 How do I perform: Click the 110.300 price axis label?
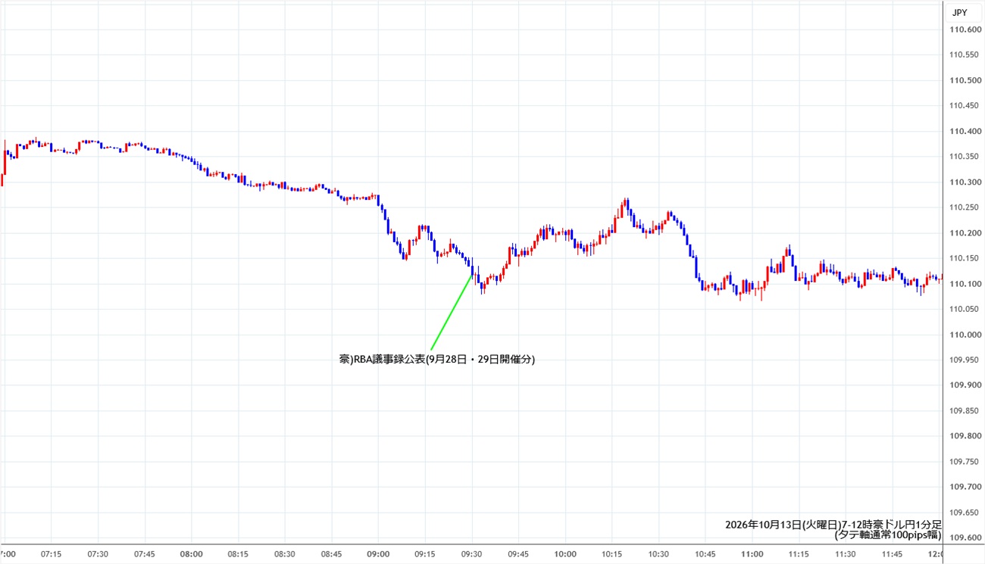click(x=966, y=182)
